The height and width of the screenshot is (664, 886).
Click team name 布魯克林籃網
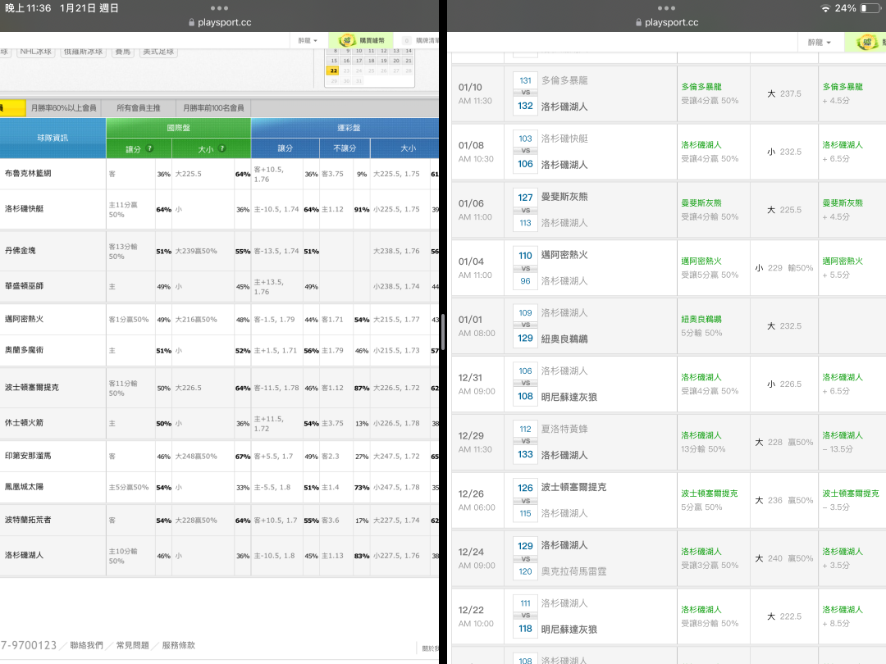tap(28, 173)
